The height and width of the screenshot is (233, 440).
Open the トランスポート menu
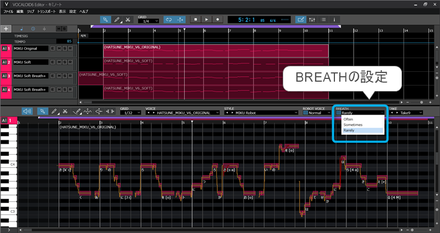pos(47,12)
